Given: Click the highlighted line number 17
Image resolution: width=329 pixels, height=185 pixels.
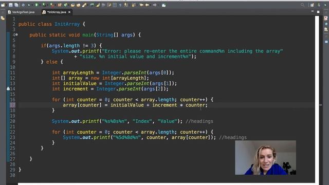Looking at the screenshot, I should point(12,105).
